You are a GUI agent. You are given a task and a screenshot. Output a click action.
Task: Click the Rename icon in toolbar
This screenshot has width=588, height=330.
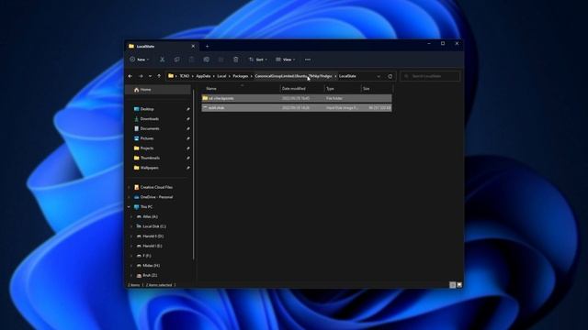coord(206,60)
